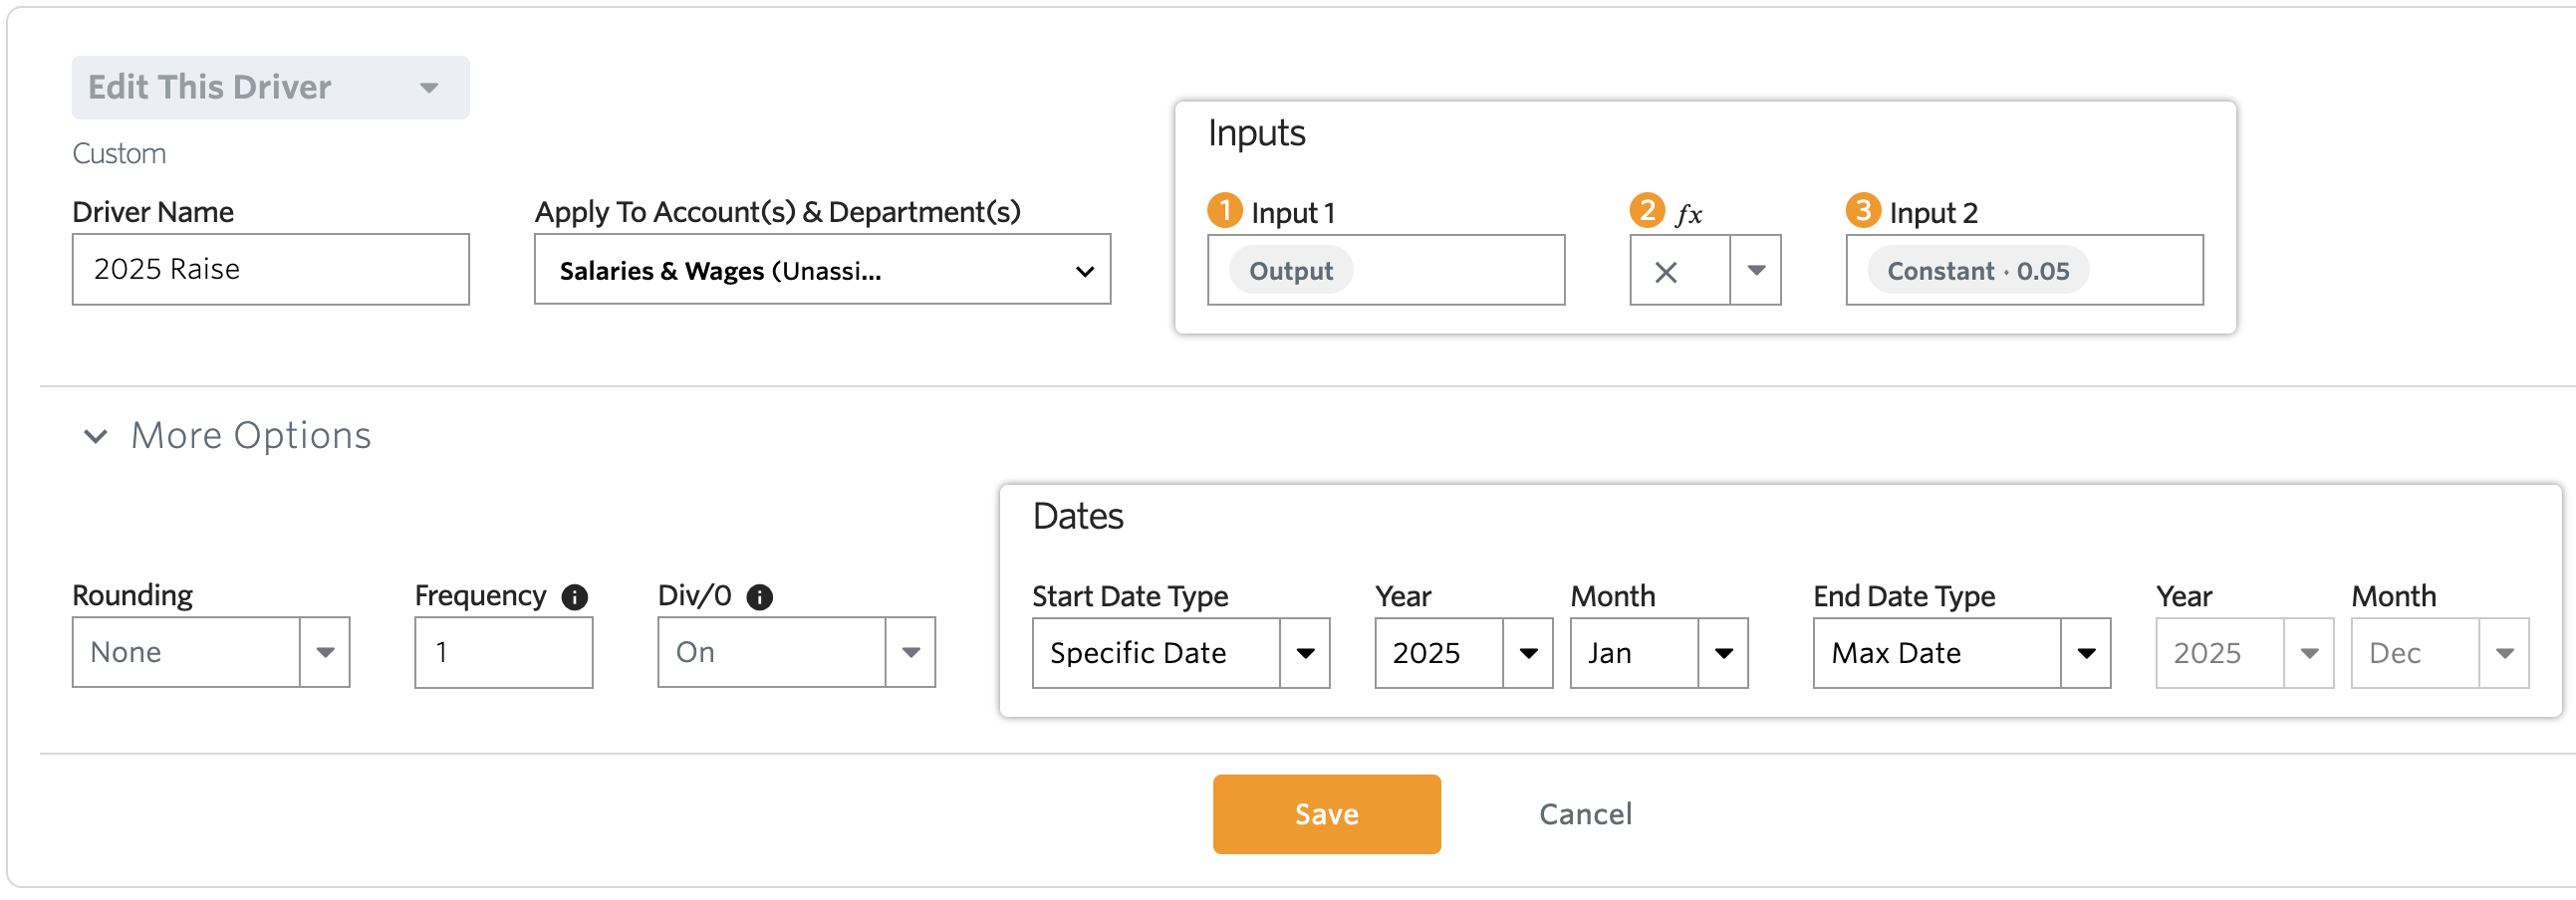Open the End Date Type dropdown

[1962, 653]
